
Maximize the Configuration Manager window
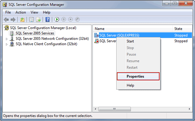175,3
